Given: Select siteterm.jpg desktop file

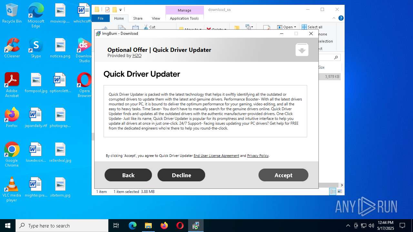Looking at the screenshot, I should [x=60, y=188].
